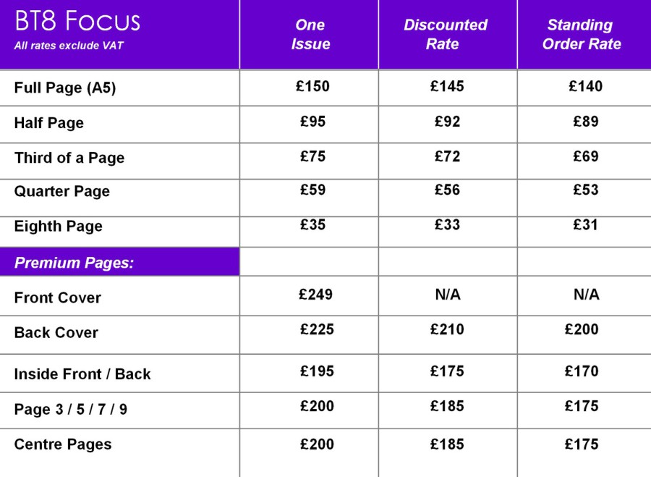Click the Centre Pages row label
Viewport: 651px width, 477px height.
tap(63, 444)
